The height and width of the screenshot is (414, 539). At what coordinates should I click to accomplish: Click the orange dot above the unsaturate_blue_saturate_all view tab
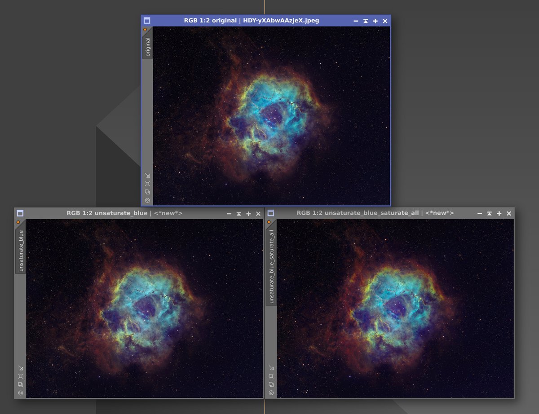pos(269,222)
